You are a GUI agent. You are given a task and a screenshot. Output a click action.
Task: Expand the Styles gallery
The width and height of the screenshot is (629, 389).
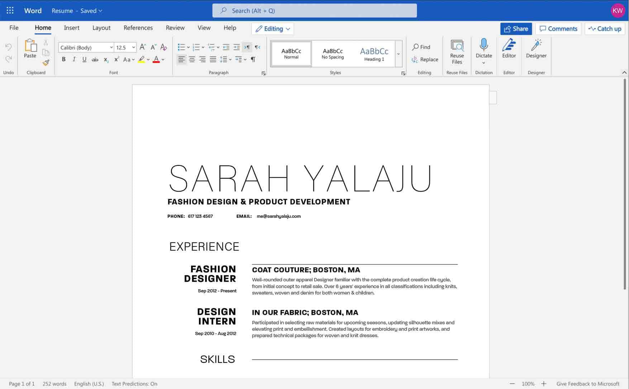pos(398,54)
